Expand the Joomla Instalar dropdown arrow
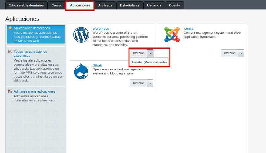 click(241, 53)
